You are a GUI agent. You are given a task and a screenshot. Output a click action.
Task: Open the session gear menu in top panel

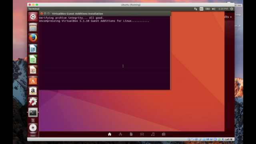[232, 9]
